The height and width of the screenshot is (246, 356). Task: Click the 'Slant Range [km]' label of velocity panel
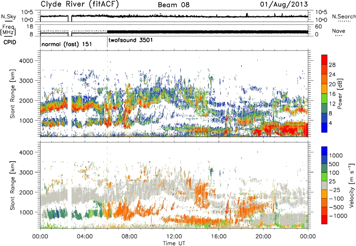[12, 186]
